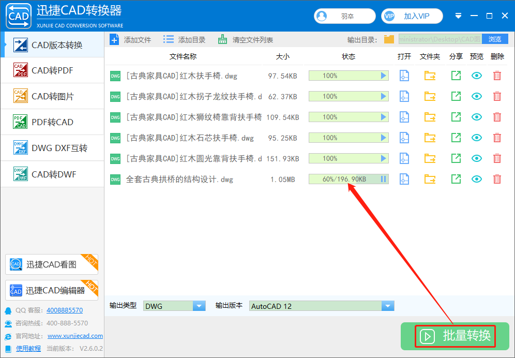The height and width of the screenshot is (358, 515).
Task: Preview 全套古典拱桥的结构设计.dwg with eye icon
Action: [477, 179]
